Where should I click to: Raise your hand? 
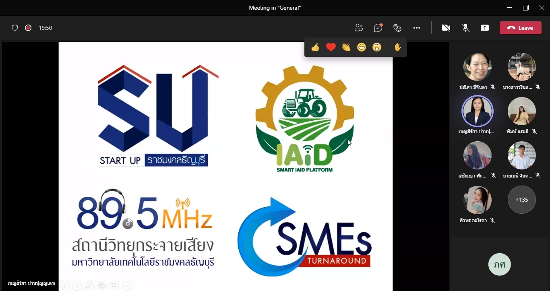coord(398,47)
